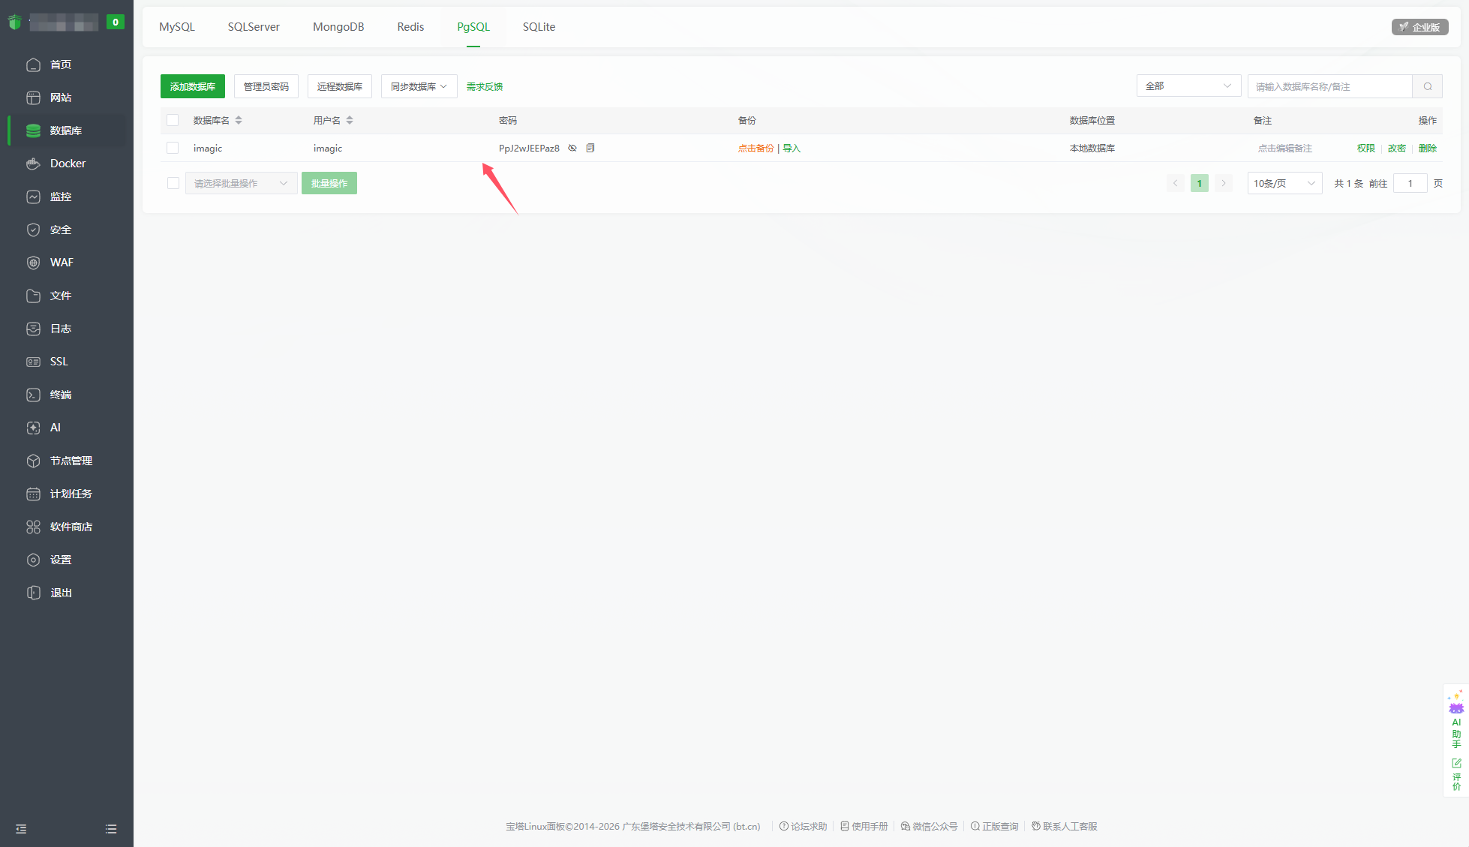The height and width of the screenshot is (847, 1469).
Task: Sort by 用户名 column arrows
Action: 350,120
